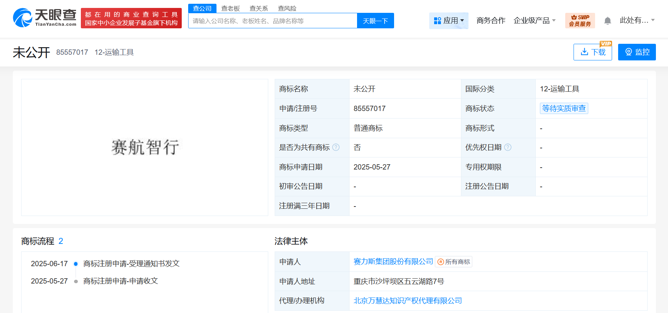This screenshot has height=313, width=668.
Task: Open agency 北京万慧达知识产权代理有限公司 link
Action: pyautogui.click(x=407, y=301)
